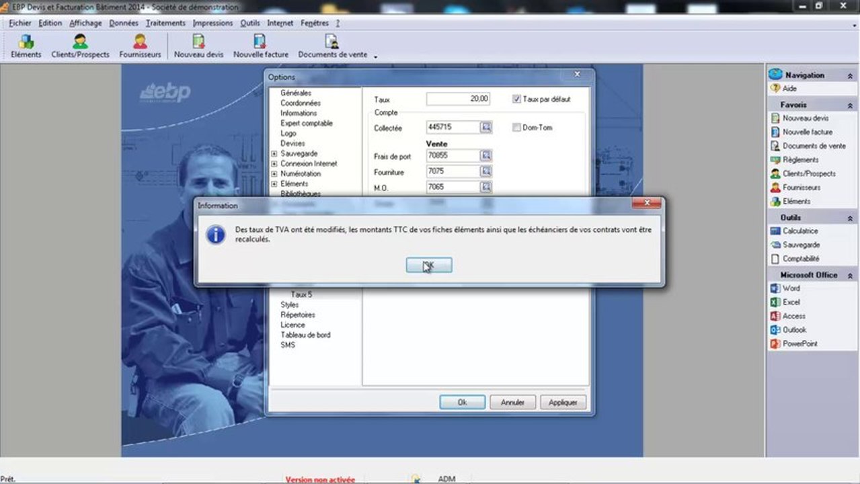Select Tableau de bord in the Options tree
This screenshot has height=484, width=860.
point(305,335)
